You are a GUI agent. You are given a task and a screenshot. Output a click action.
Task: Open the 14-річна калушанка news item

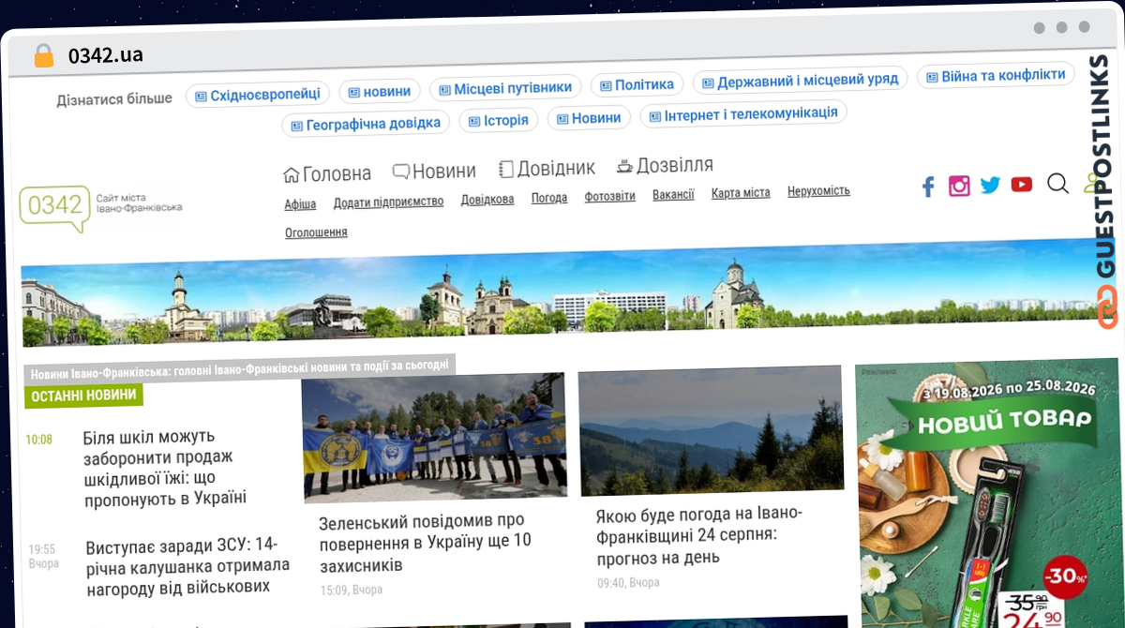(x=187, y=564)
